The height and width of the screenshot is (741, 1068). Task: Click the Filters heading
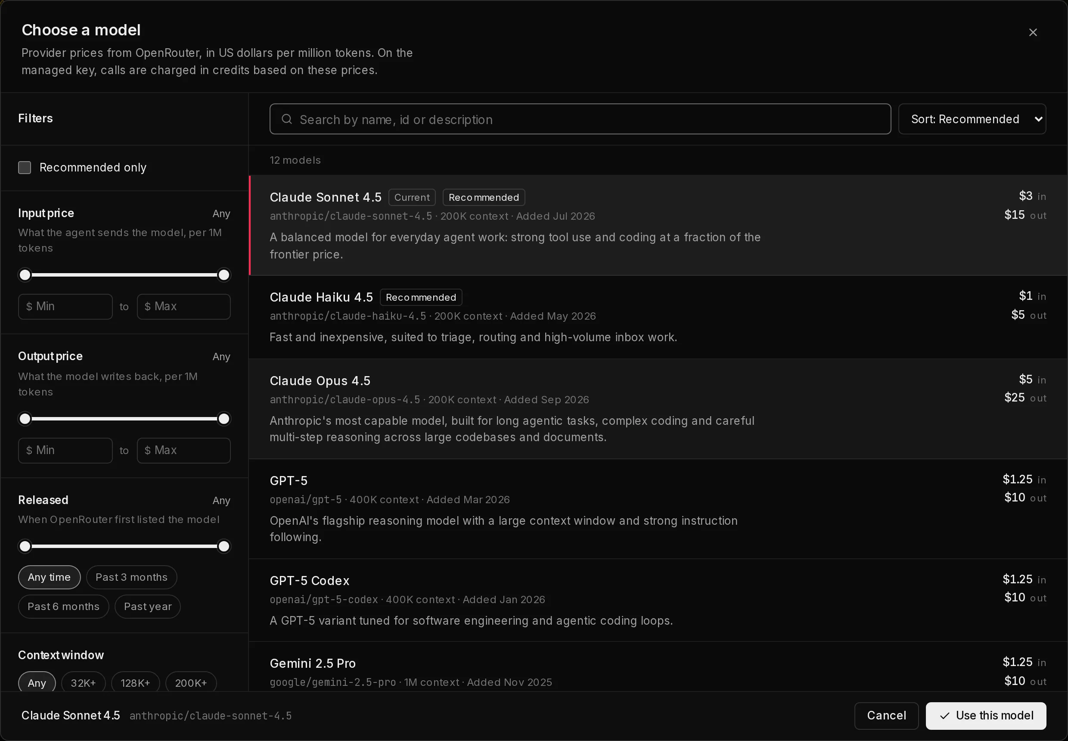35,118
